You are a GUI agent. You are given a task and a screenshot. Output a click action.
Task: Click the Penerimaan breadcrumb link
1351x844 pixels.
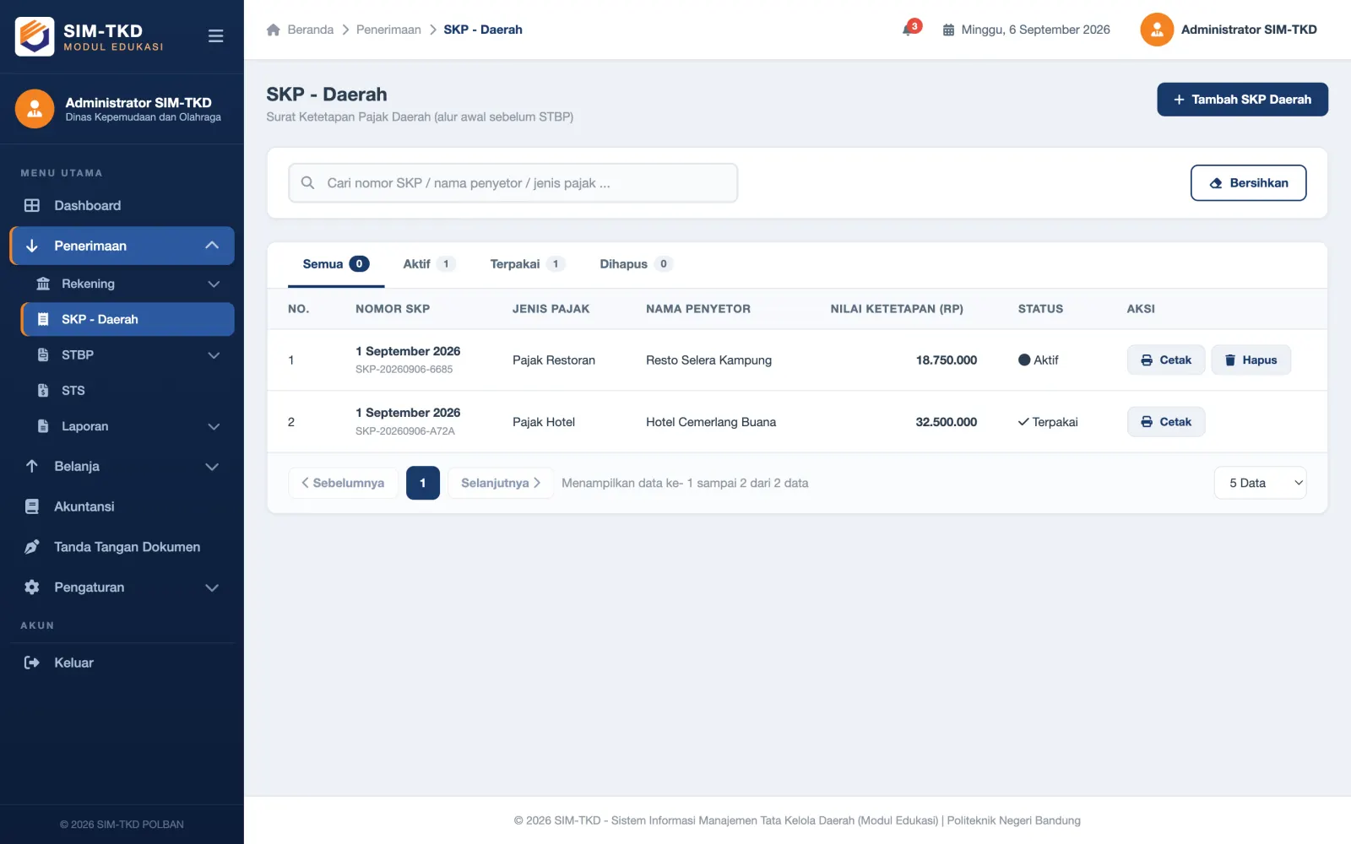click(388, 30)
